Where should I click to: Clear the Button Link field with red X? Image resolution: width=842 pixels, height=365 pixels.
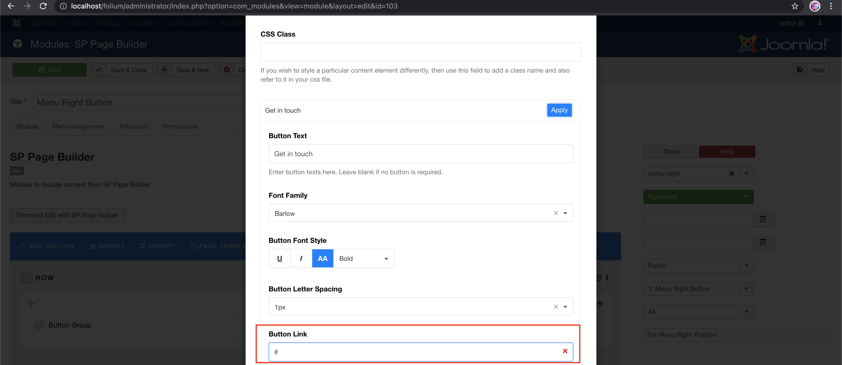pyautogui.click(x=565, y=351)
